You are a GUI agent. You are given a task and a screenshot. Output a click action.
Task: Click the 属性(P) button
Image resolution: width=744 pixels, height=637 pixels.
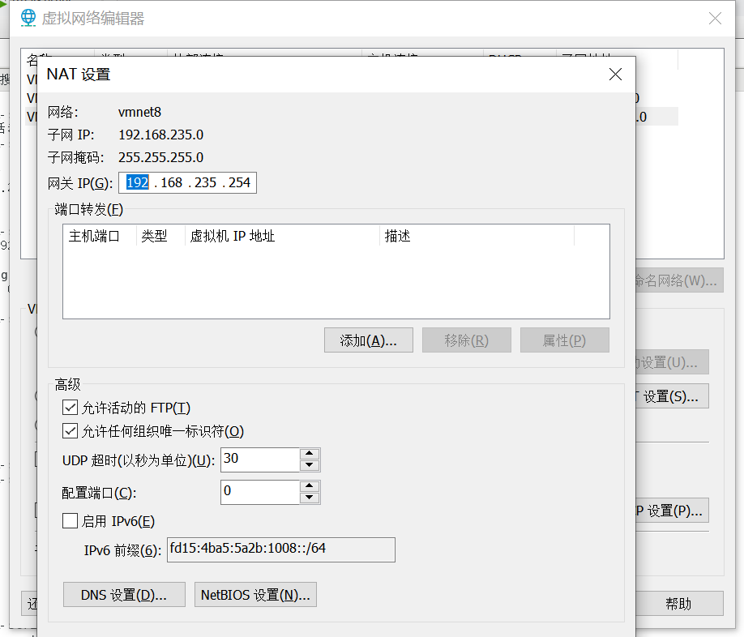pyautogui.click(x=565, y=340)
